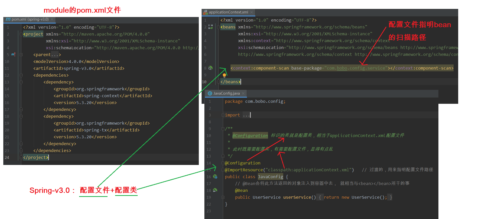Click artifactId spring-v3.0 text
This screenshot has height=219, width=480.
79,68
